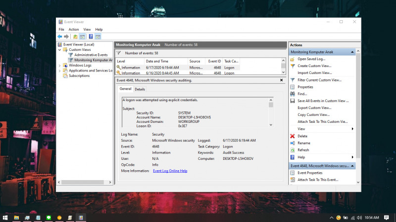Click Copy Custom View action
The width and height of the screenshot is (396, 222).
pos(313,115)
